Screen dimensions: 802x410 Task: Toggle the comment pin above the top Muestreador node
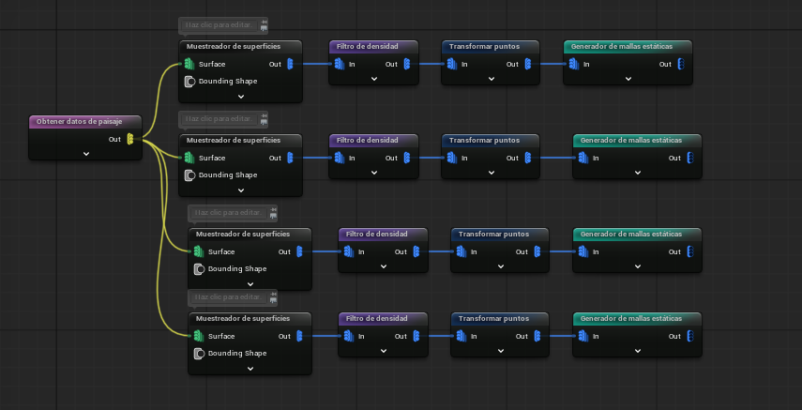(x=264, y=25)
